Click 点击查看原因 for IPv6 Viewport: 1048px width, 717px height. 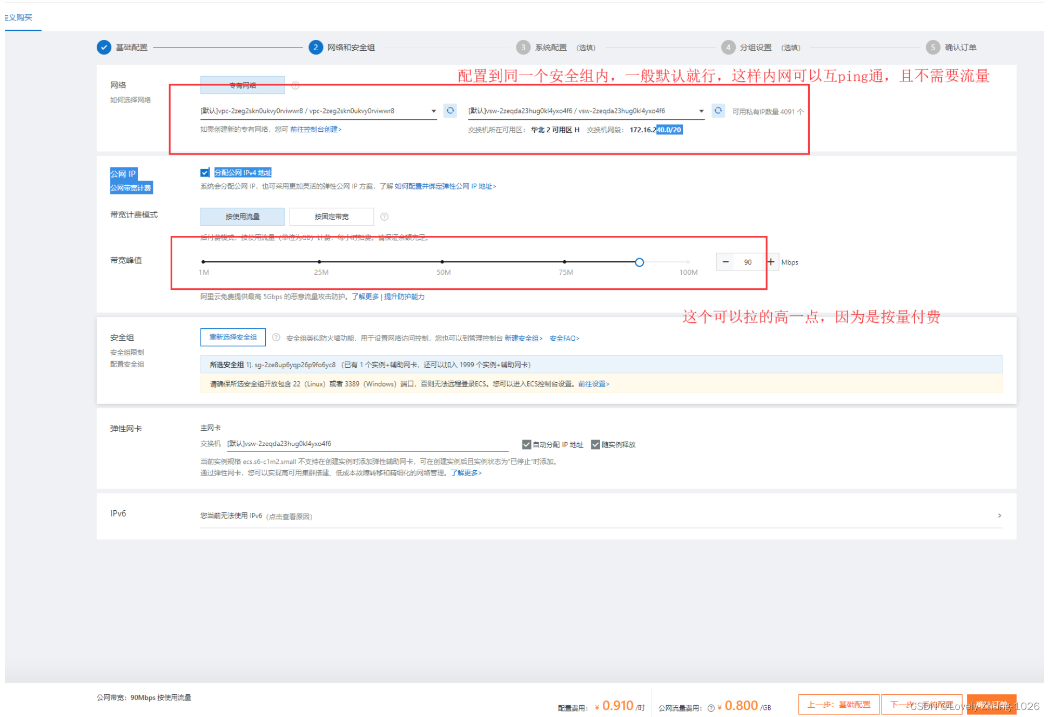pos(290,517)
